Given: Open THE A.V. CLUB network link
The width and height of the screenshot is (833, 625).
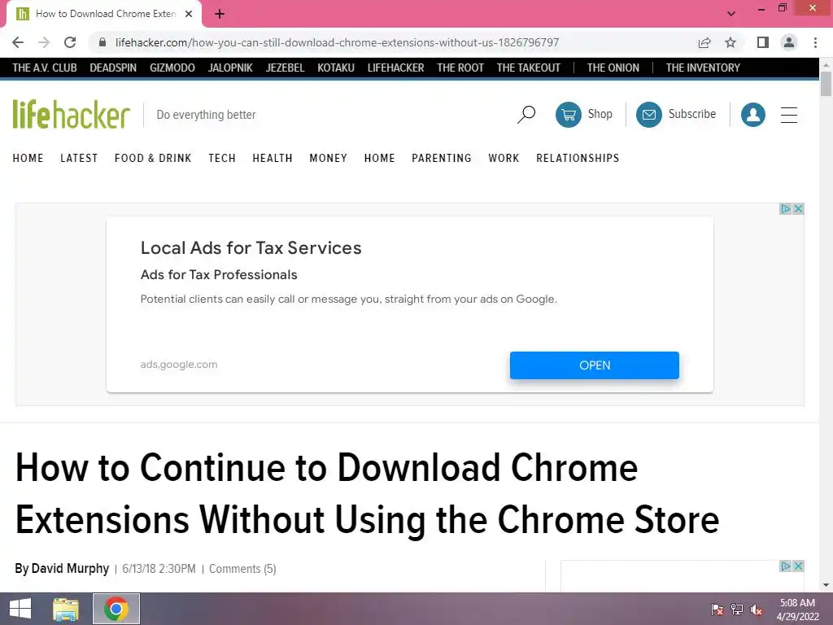Looking at the screenshot, I should (45, 68).
